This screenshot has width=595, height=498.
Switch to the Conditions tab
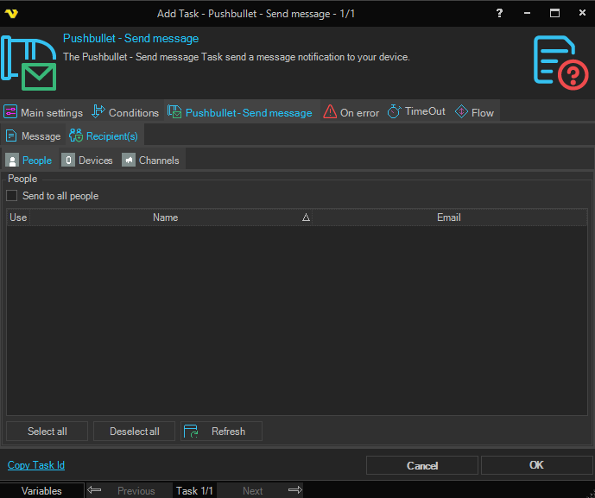point(125,112)
